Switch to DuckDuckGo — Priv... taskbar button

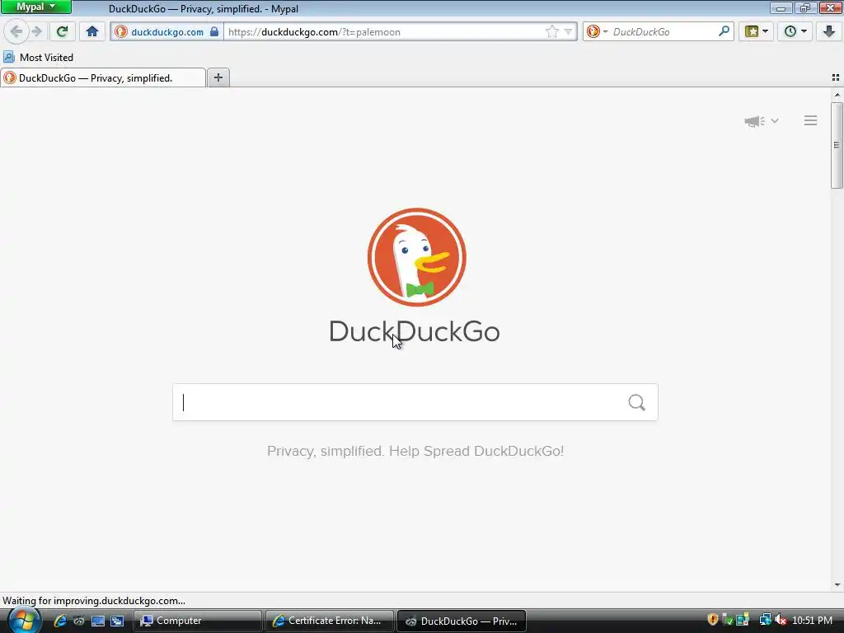coord(462,621)
